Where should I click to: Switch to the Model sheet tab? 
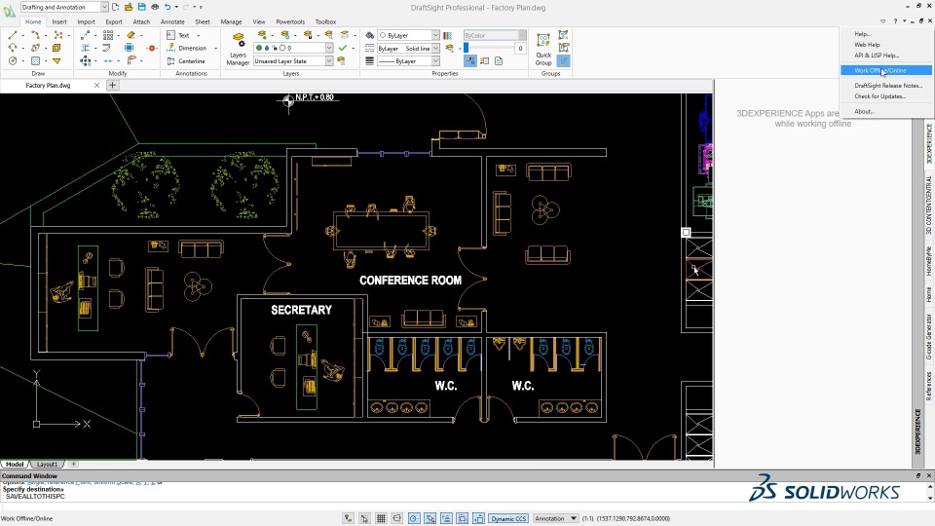pyautogui.click(x=15, y=464)
